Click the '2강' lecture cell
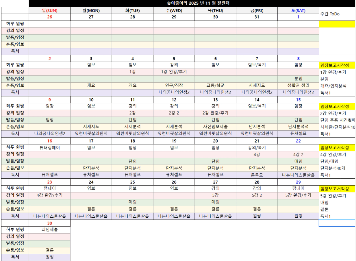356x261 pixels. pos(132,113)
